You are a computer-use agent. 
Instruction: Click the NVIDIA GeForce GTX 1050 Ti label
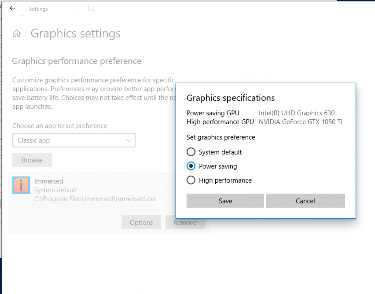[x=301, y=122]
